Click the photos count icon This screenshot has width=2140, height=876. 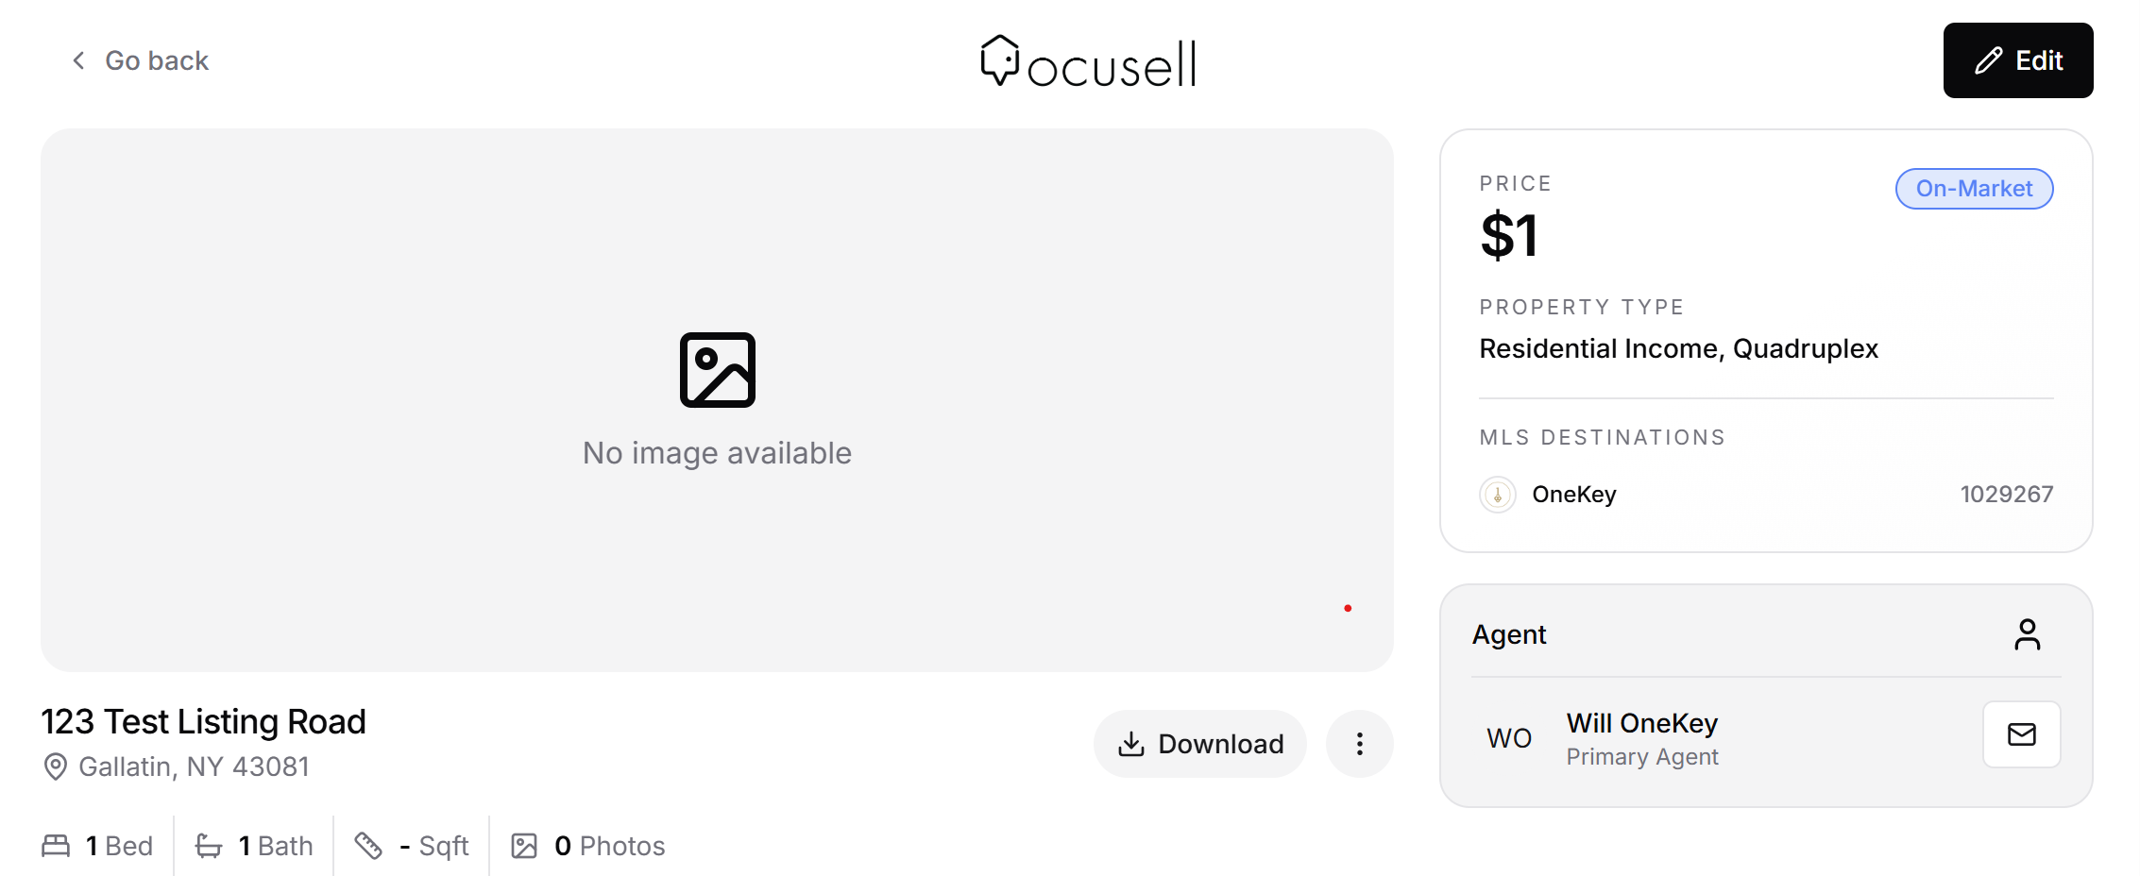[x=524, y=846]
